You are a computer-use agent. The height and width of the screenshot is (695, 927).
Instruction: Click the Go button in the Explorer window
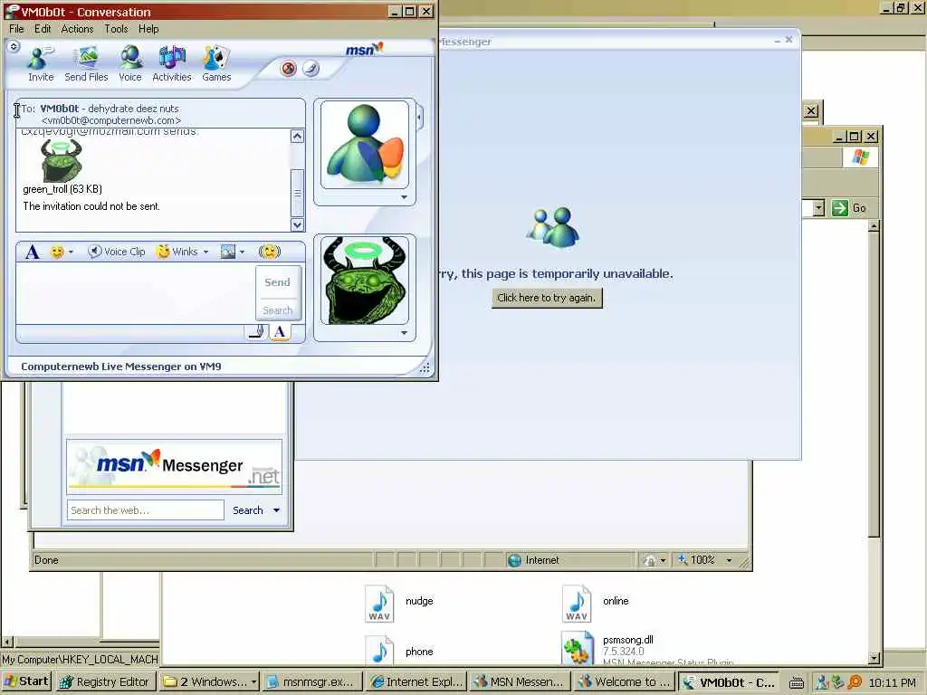point(849,208)
